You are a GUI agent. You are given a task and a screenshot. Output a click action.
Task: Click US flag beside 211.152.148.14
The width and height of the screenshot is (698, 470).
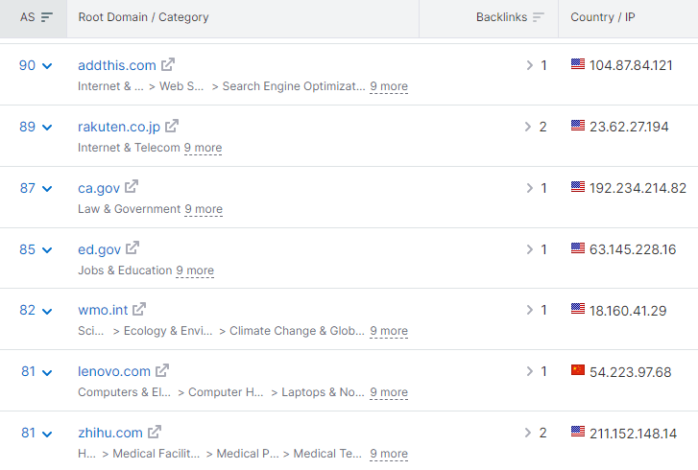coord(578,432)
